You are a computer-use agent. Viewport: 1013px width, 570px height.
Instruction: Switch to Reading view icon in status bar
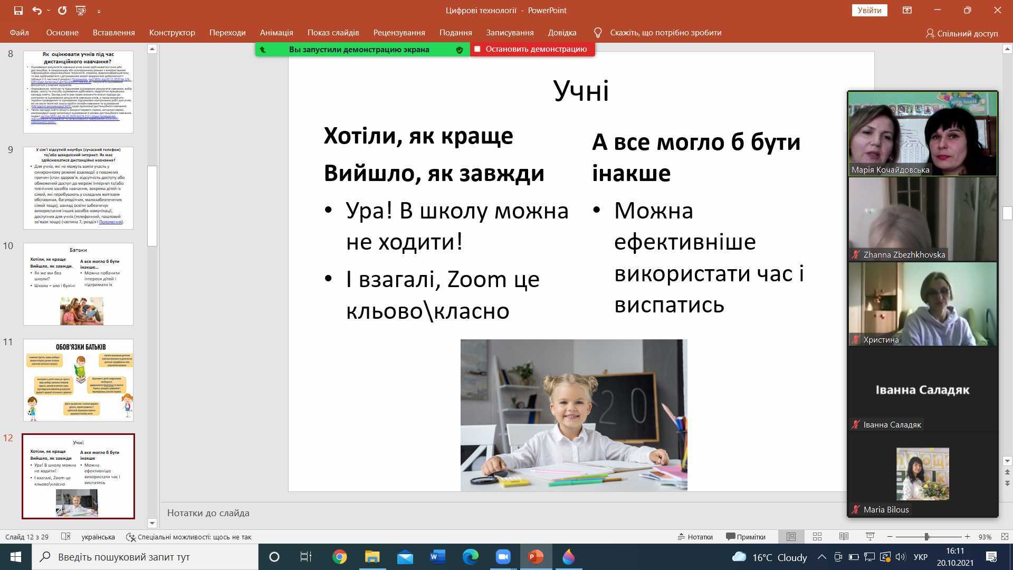point(844,537)
